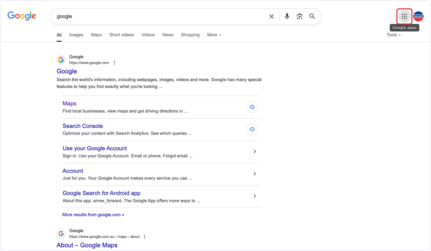Click history icon next to Search Console
The image size is (431, 251).
point(252,129)
